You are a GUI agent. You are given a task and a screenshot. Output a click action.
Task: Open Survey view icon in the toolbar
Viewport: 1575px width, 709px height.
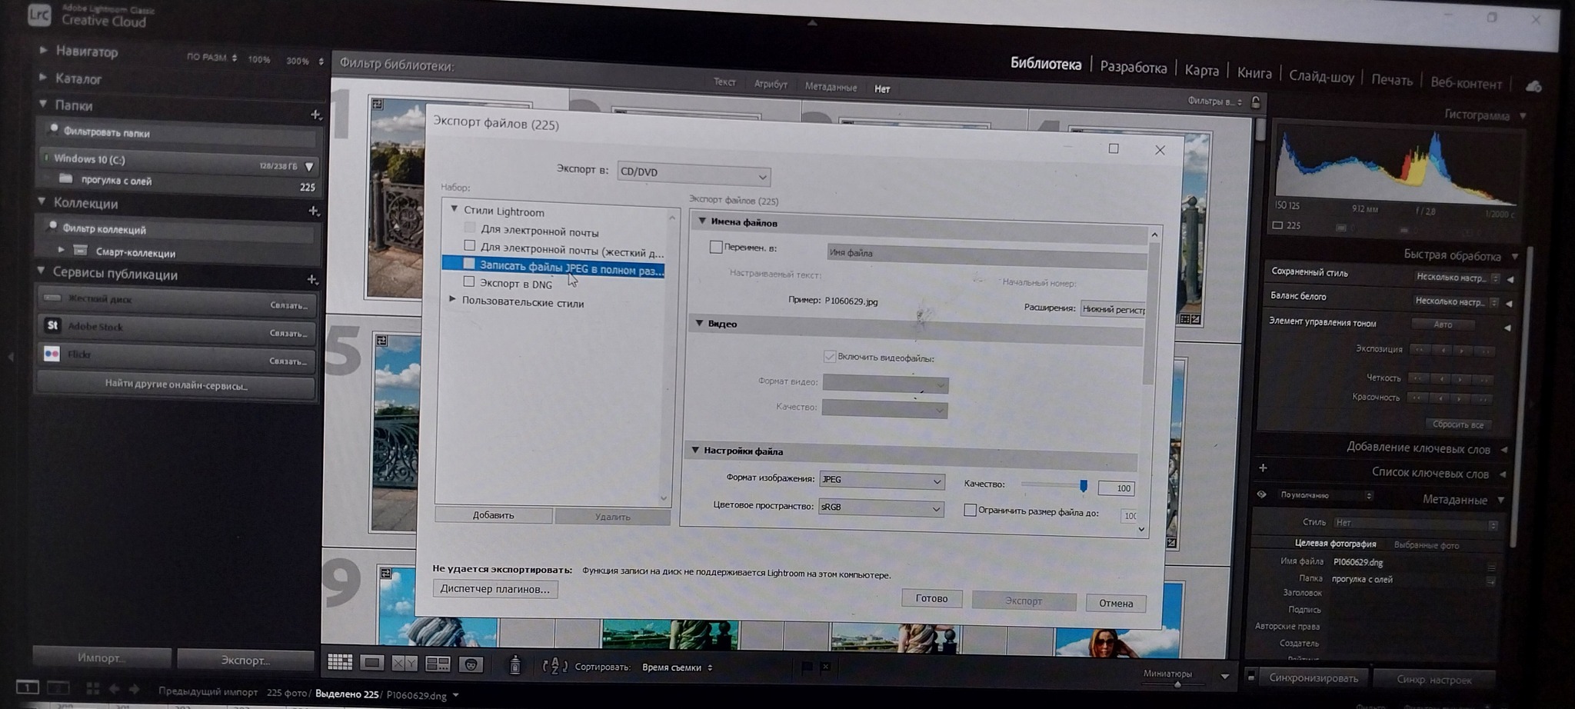pos(438,663)
